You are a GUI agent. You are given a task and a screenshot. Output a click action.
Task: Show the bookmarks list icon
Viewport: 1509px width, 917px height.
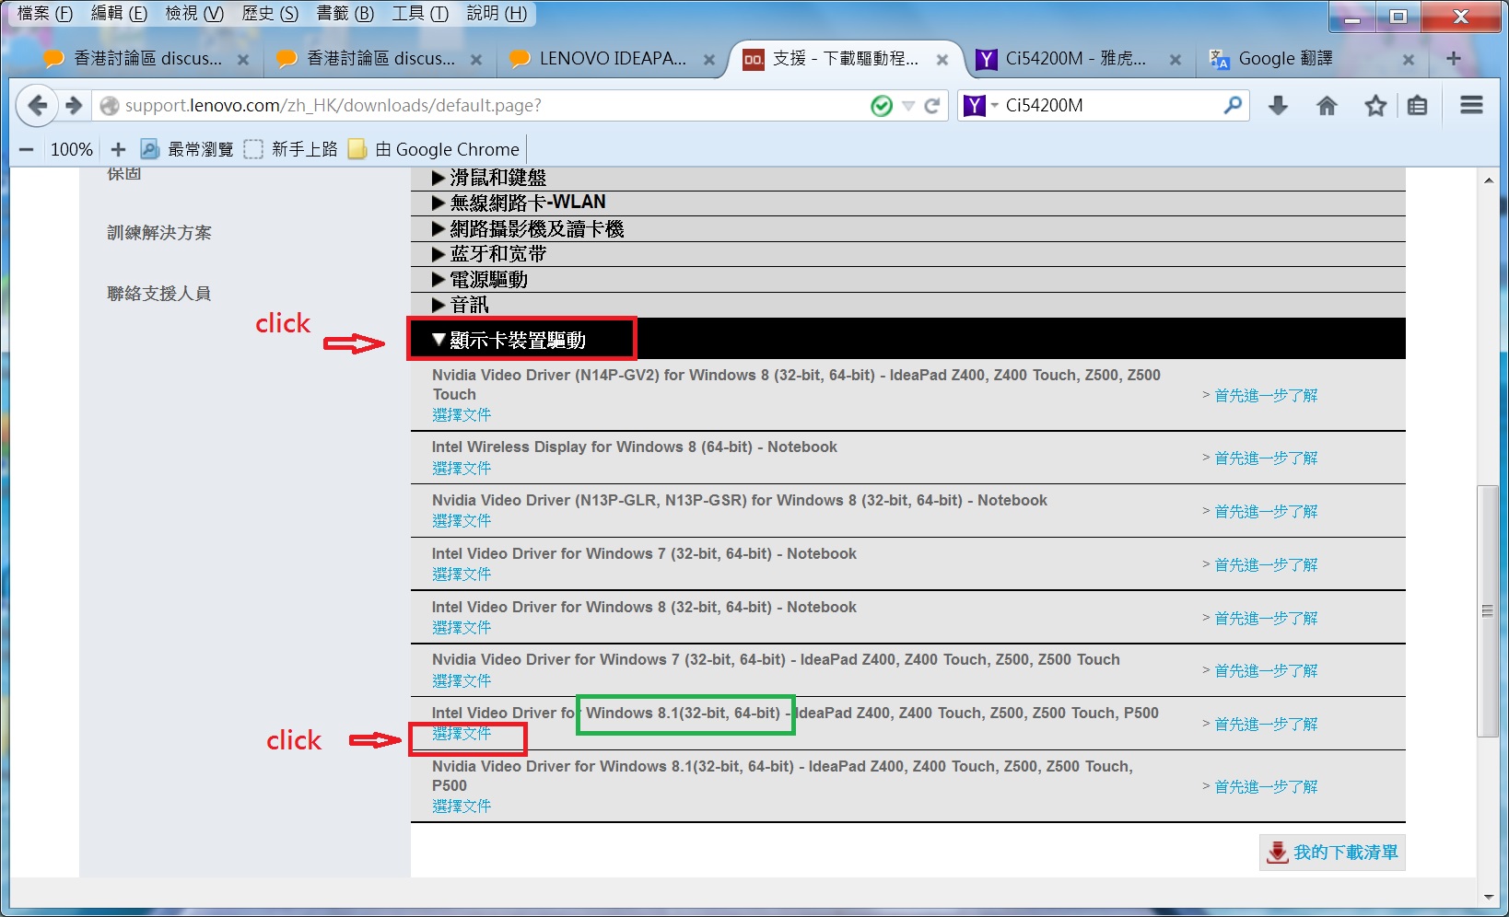pos(1417,106)
